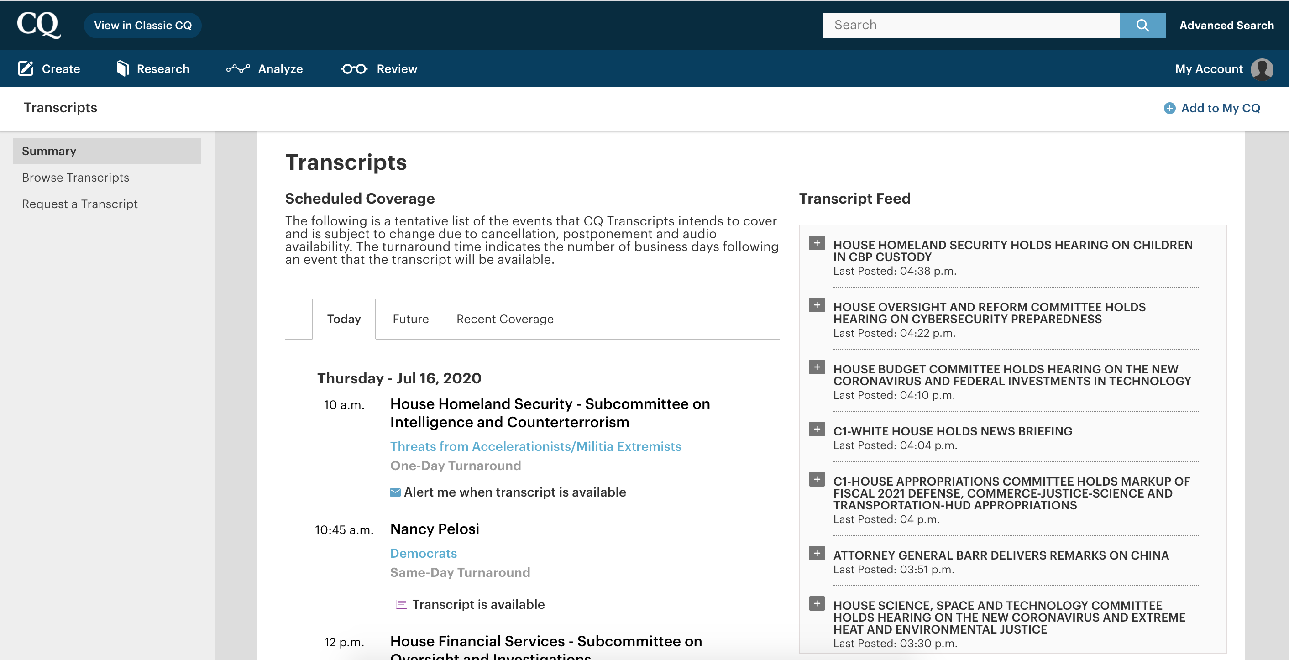Open Threats from Accelerationists/Militia Extremists link
Image resolution: width=1289 pixels, height=660 pixels.
535,446
